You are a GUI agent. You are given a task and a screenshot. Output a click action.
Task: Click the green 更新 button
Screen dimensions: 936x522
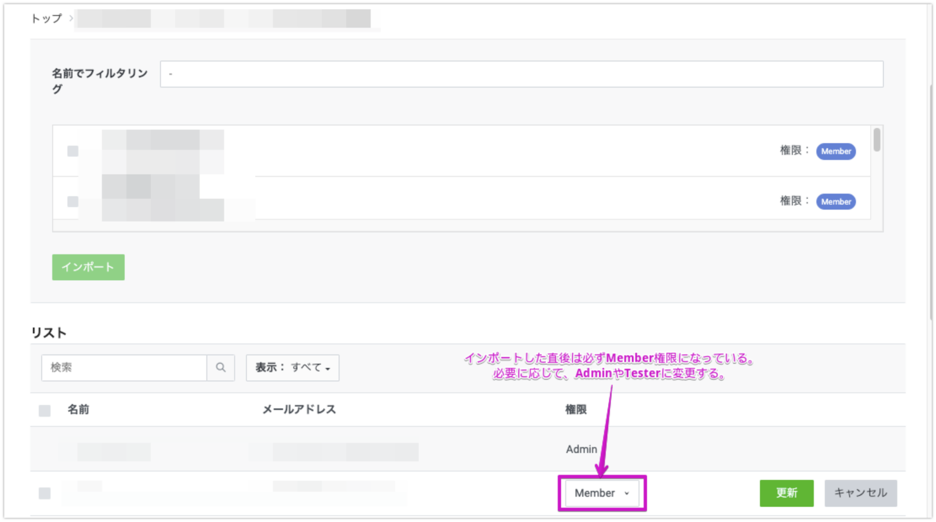click(x=786, y=493)
